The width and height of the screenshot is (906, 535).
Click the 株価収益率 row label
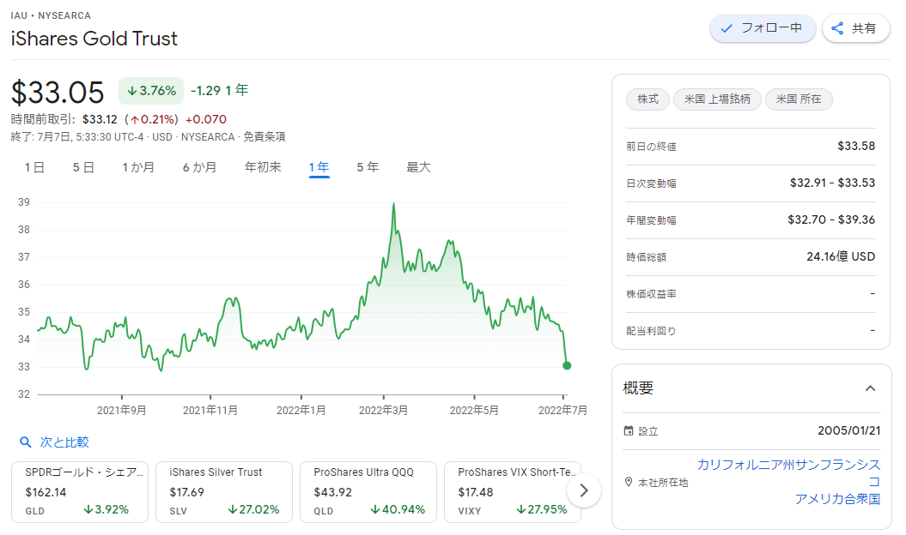point(651,294)
